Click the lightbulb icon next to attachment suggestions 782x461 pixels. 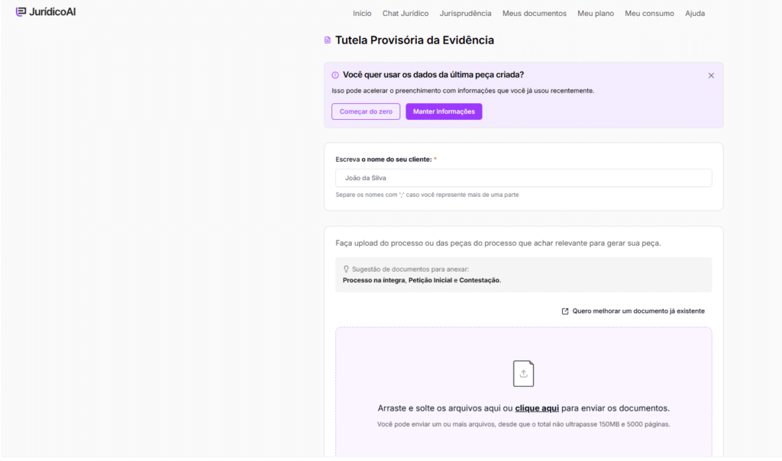(346, 269)
